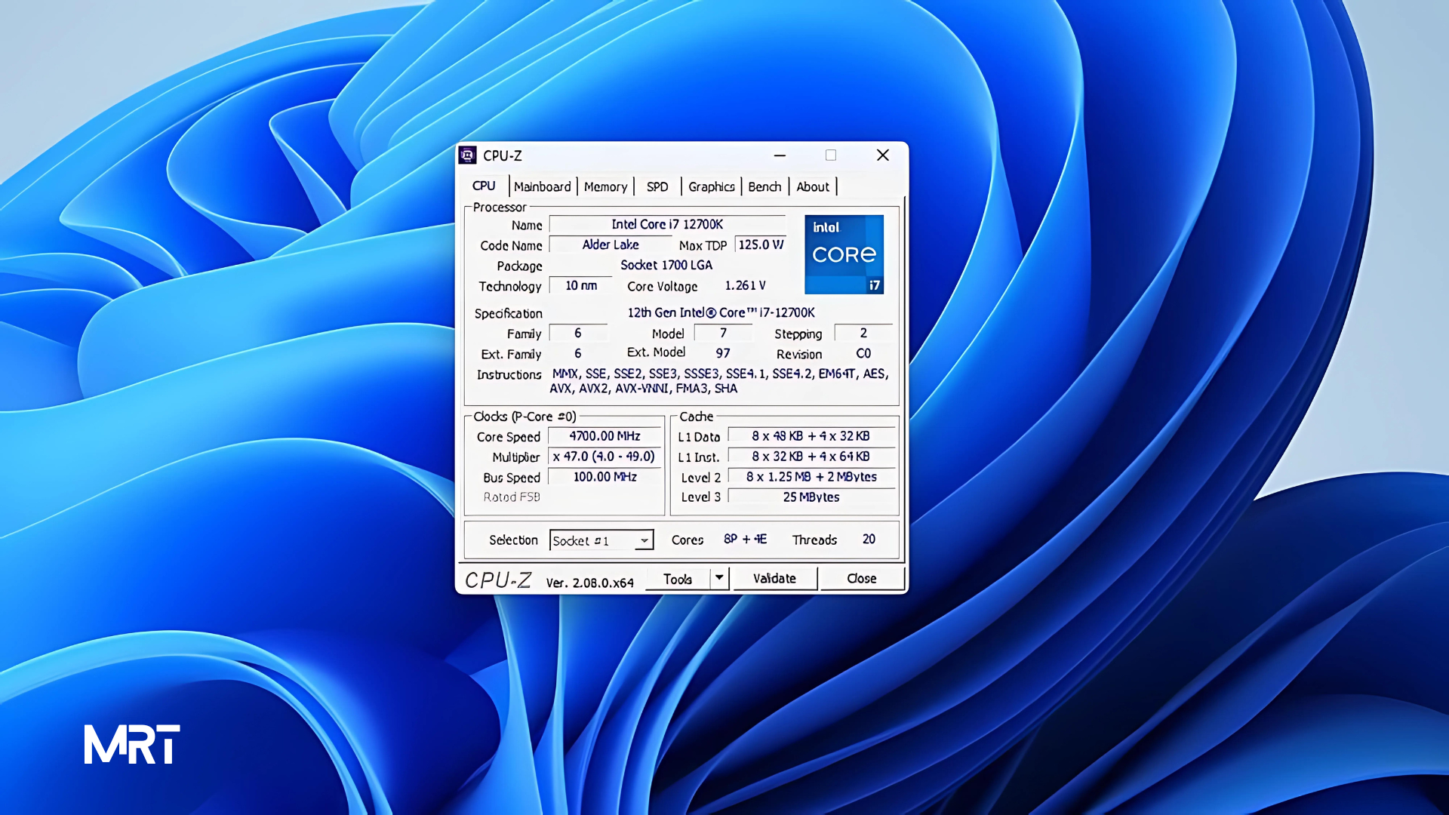Minimize the CPU-Z window
The image size is (1449, 815).
[x=780, y=155]
